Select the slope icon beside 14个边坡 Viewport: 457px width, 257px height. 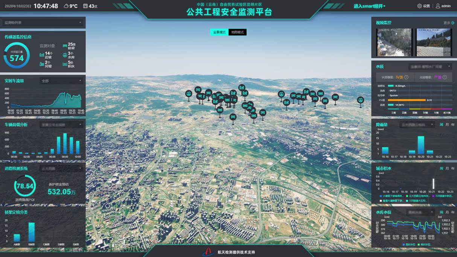click(x=42, y=55)
